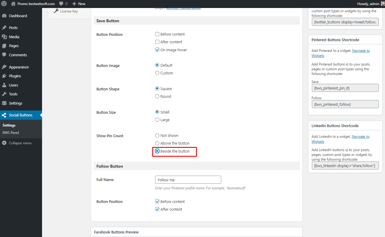Click Navigate to Widgets link under Pinterest
Image resolution: width=385 pixels, height=237 pixels.
[341, 53]
